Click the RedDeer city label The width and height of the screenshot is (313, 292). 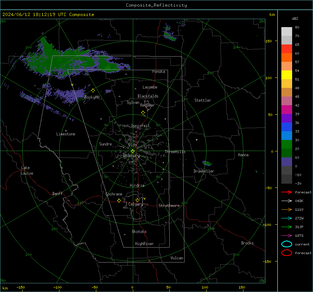click(x=147, y=105)
